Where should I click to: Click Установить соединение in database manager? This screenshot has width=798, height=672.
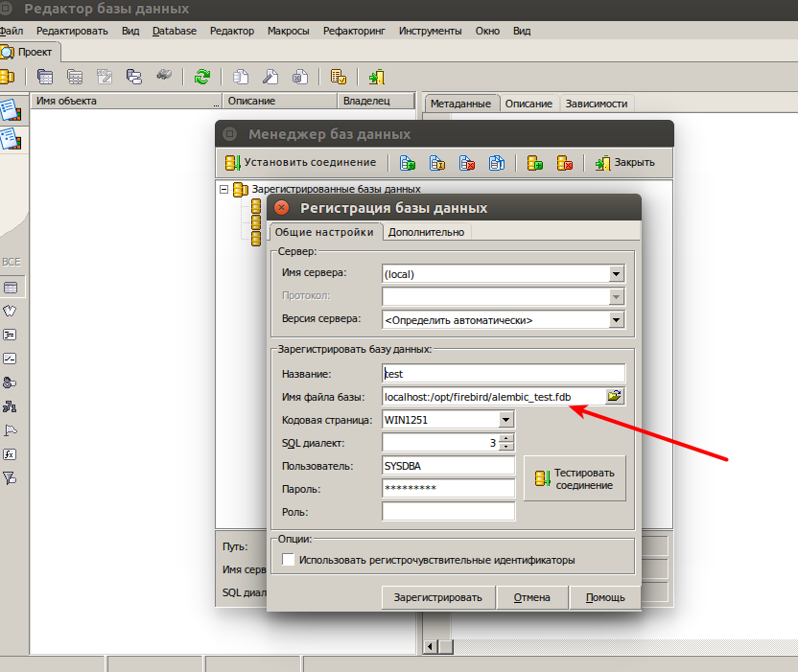point(301,163)
